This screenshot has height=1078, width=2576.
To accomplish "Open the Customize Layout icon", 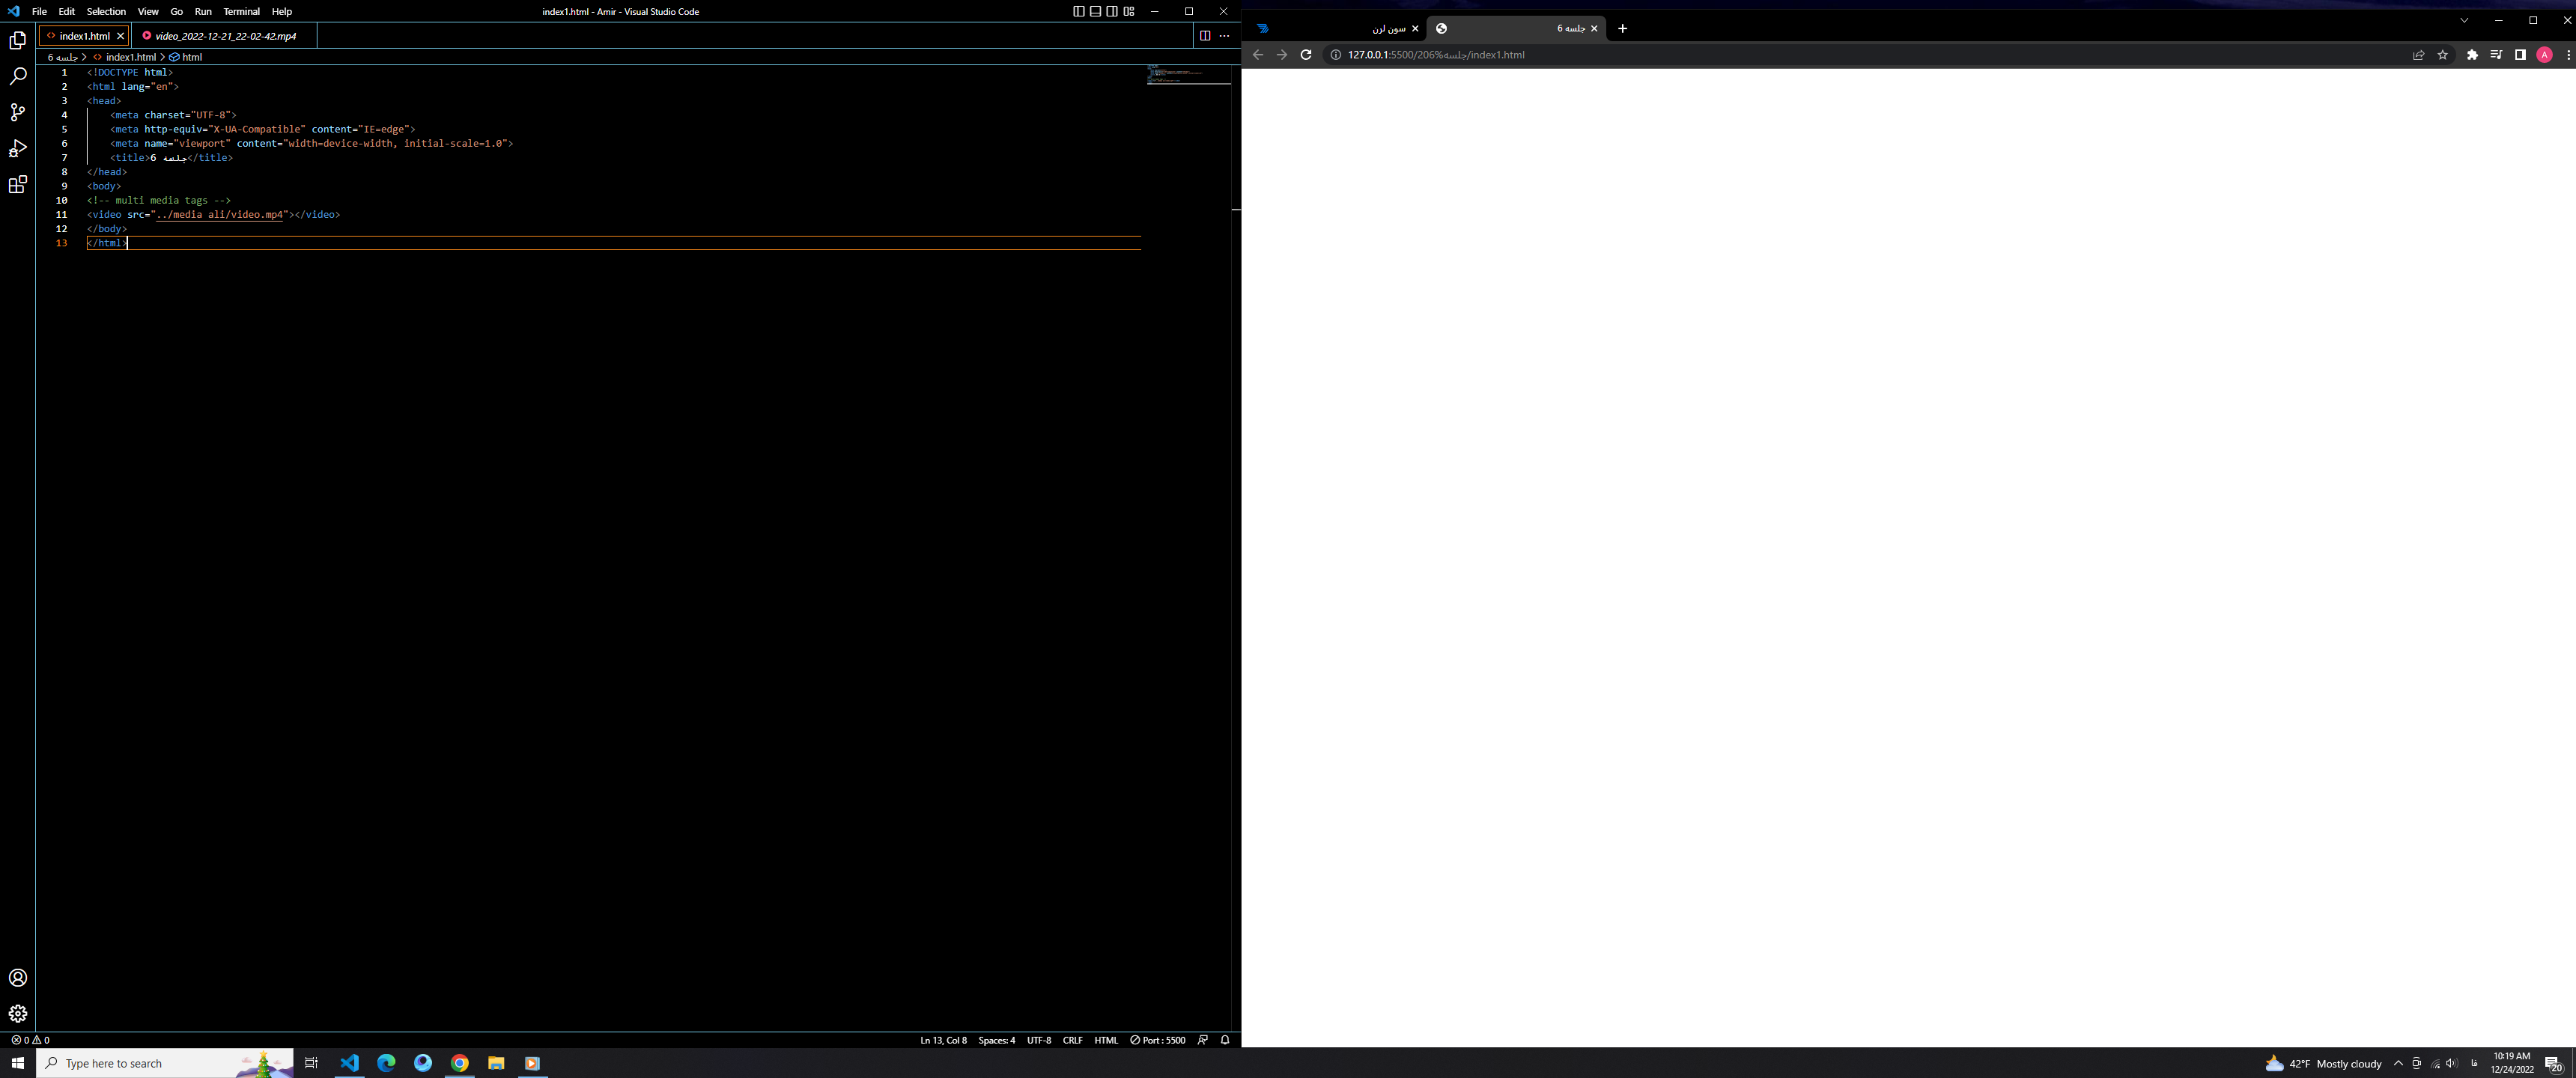I will pyautogui.click(x=1129, y=11).
